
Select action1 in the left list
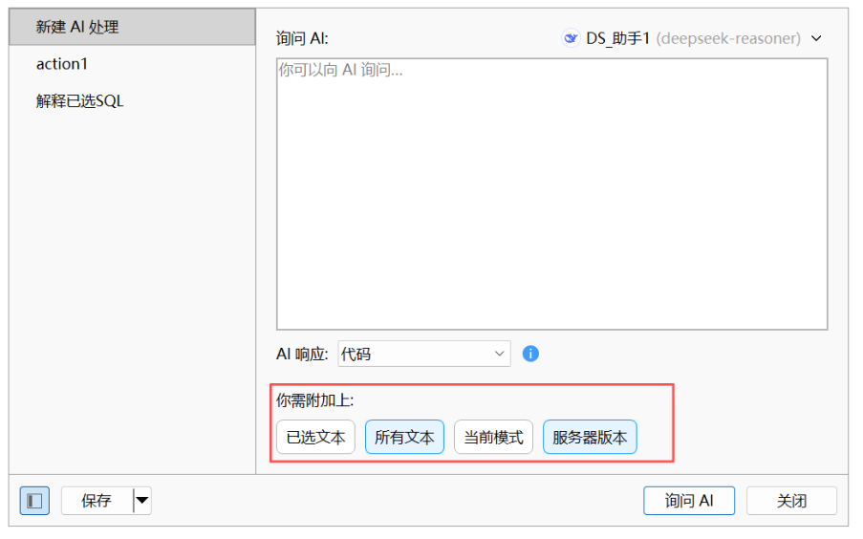click(62, 64)
